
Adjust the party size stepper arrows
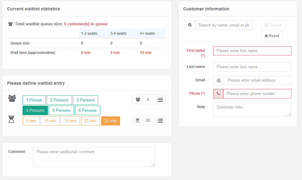point(160,100)
